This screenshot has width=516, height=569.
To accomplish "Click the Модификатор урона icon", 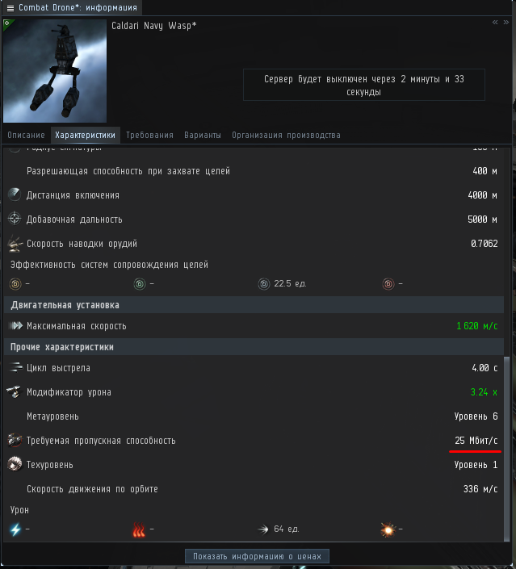I will [15, 392].
